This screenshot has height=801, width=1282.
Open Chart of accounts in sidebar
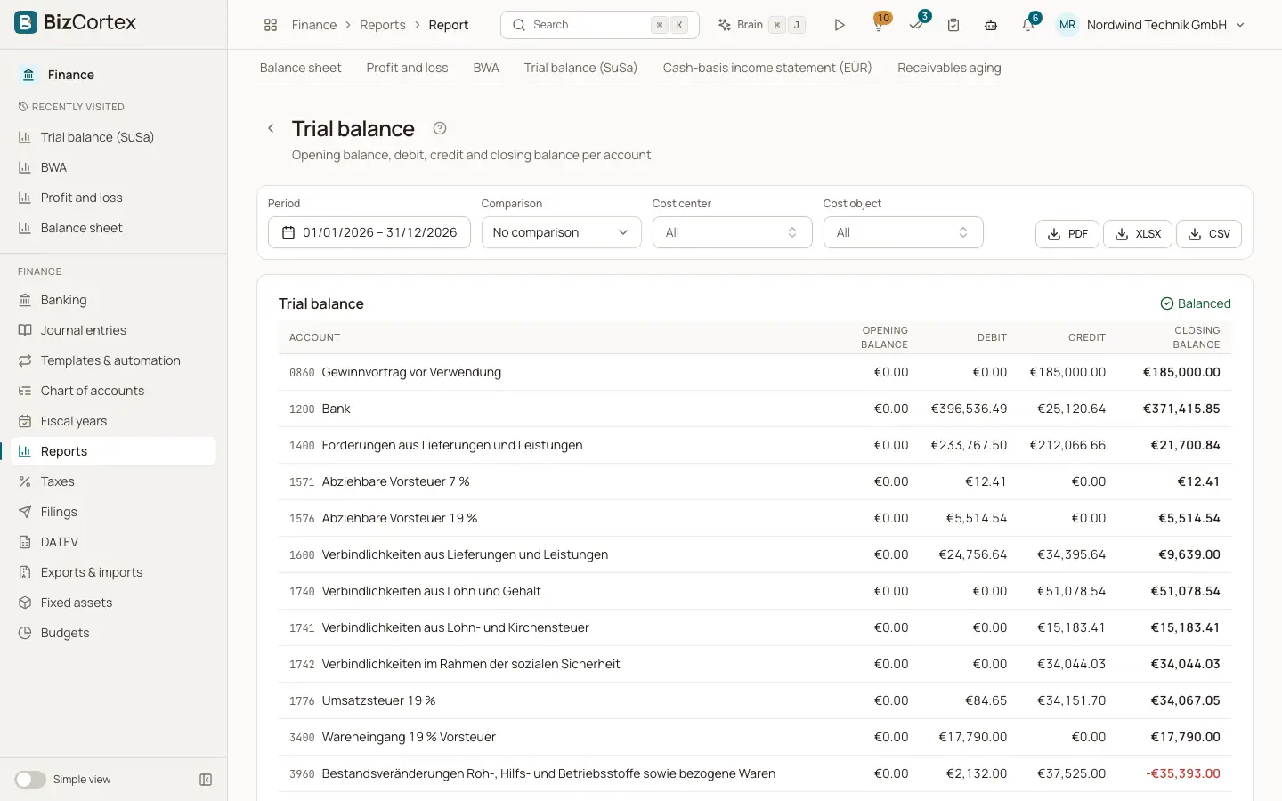coord(93,391)
